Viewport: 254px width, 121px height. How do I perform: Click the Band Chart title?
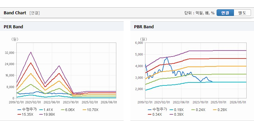(15, 13)
